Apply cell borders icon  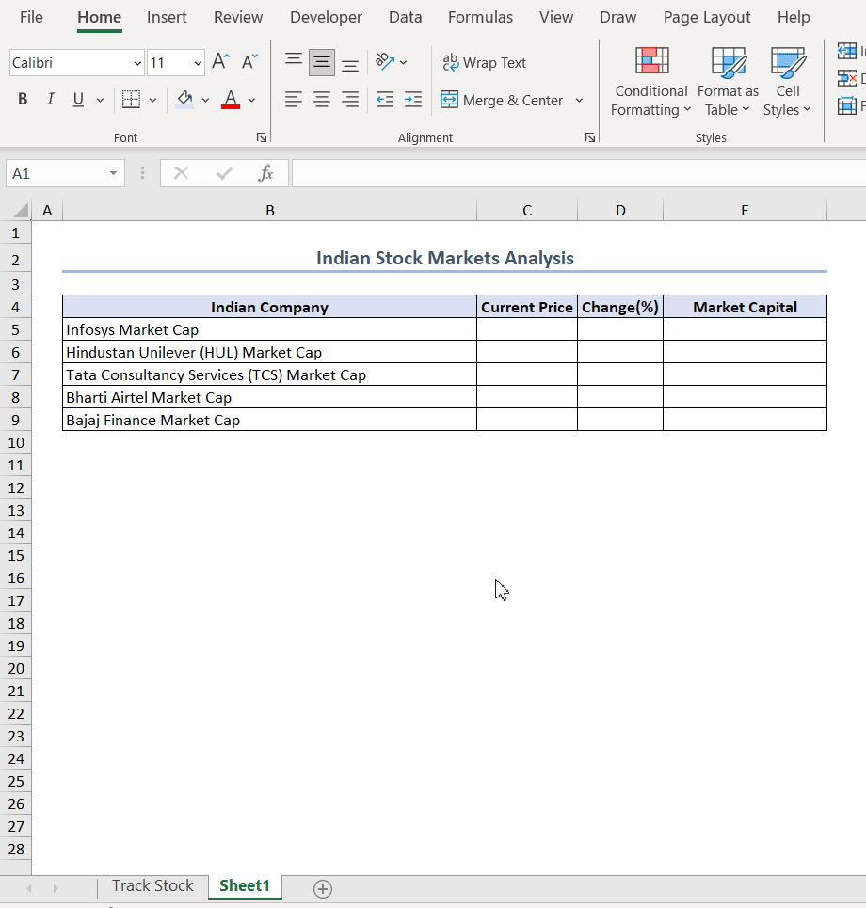click(132, 100)
